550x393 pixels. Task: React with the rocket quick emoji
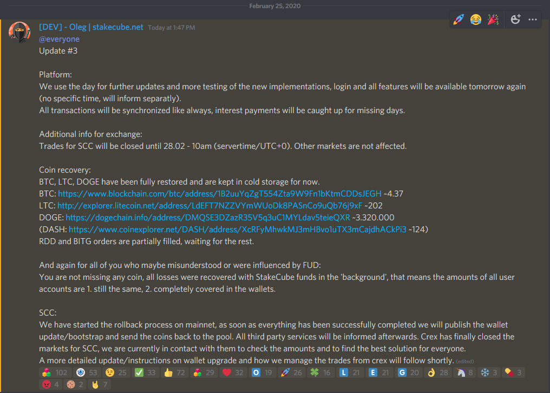(x=459, y=19)
